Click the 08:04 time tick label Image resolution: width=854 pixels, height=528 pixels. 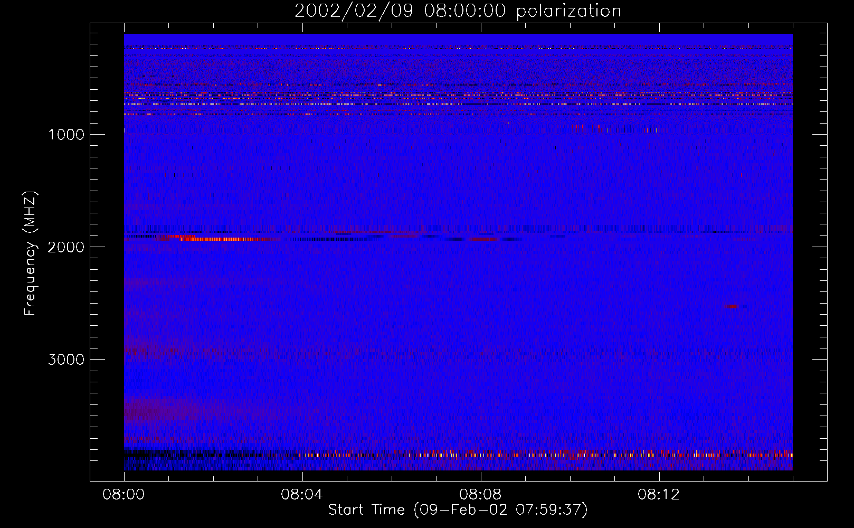(x=302, y=495)
